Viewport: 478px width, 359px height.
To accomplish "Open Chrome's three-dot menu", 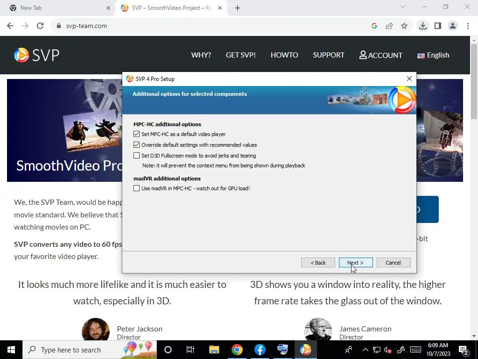I will (468, 26).
